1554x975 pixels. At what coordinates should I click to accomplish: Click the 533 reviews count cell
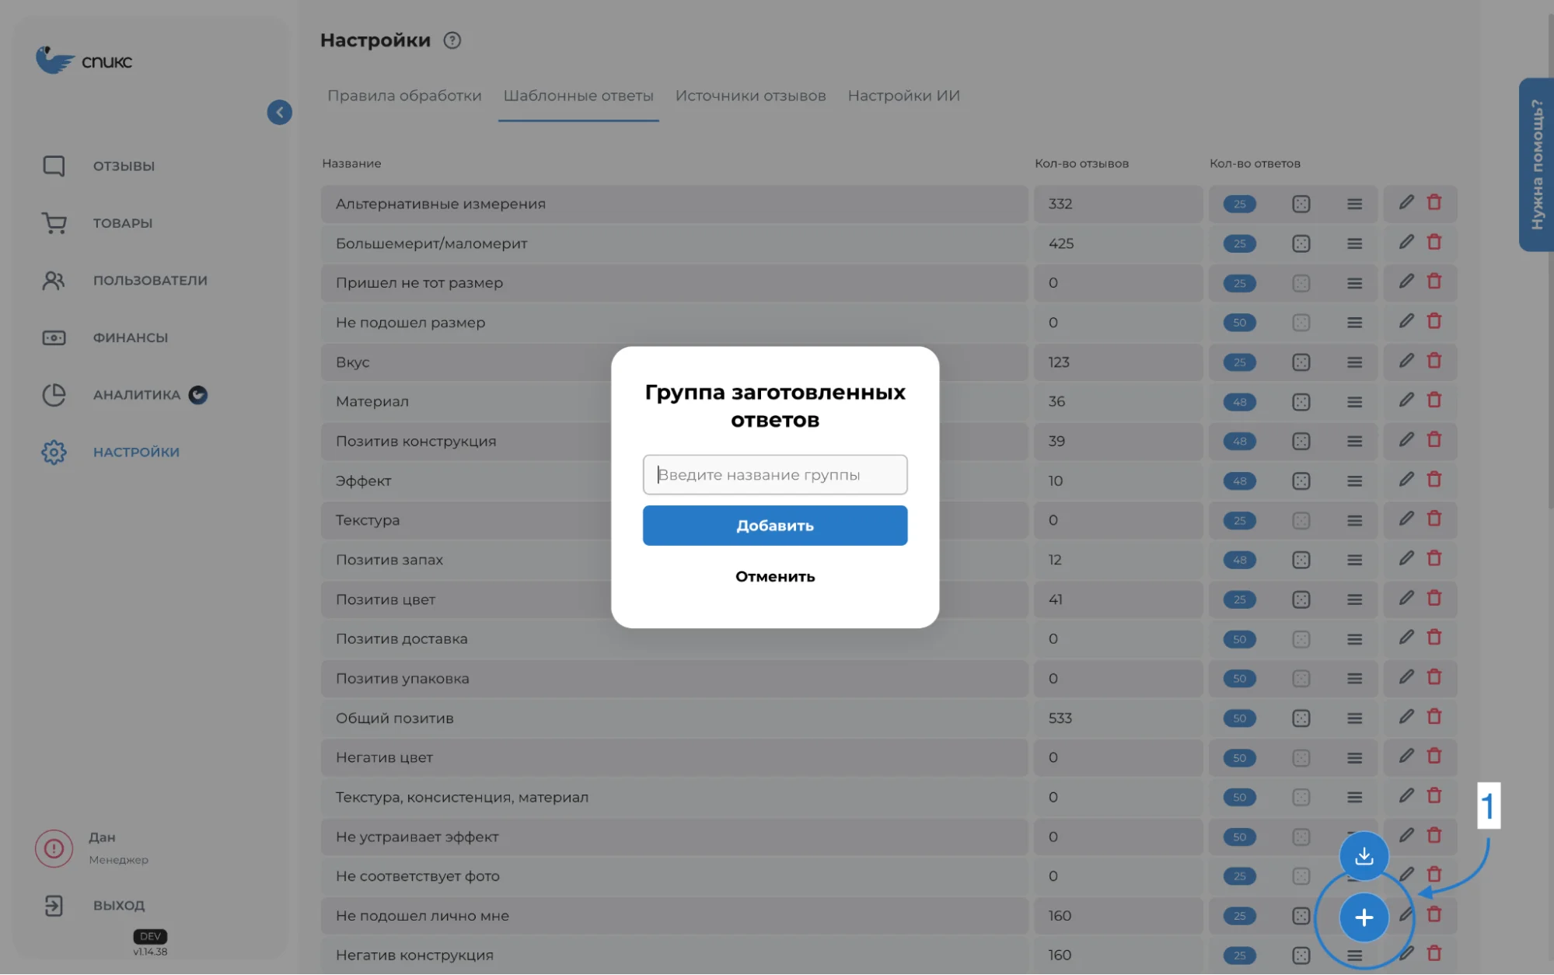pyautogui.click(x=1117, y=718)
